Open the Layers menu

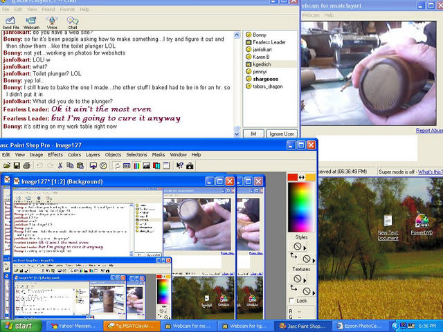tap(93, 155)
